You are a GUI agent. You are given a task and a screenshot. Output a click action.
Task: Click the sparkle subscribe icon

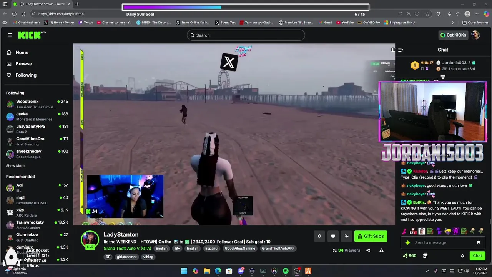pos(346,236)
